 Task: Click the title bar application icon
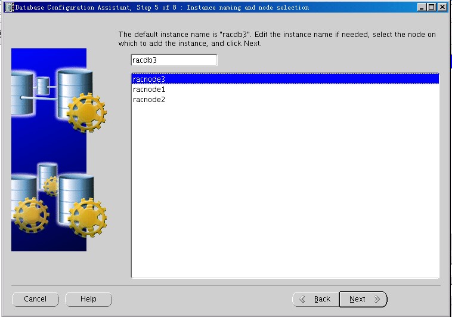(9, 7)
